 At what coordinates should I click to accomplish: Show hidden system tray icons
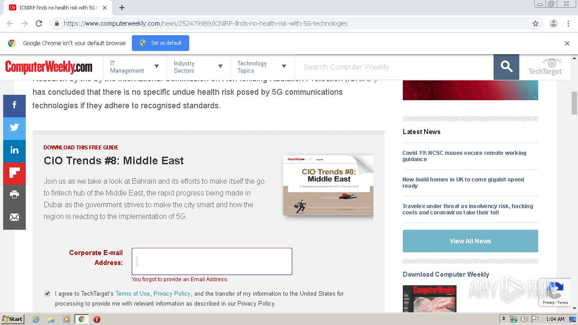503,319
